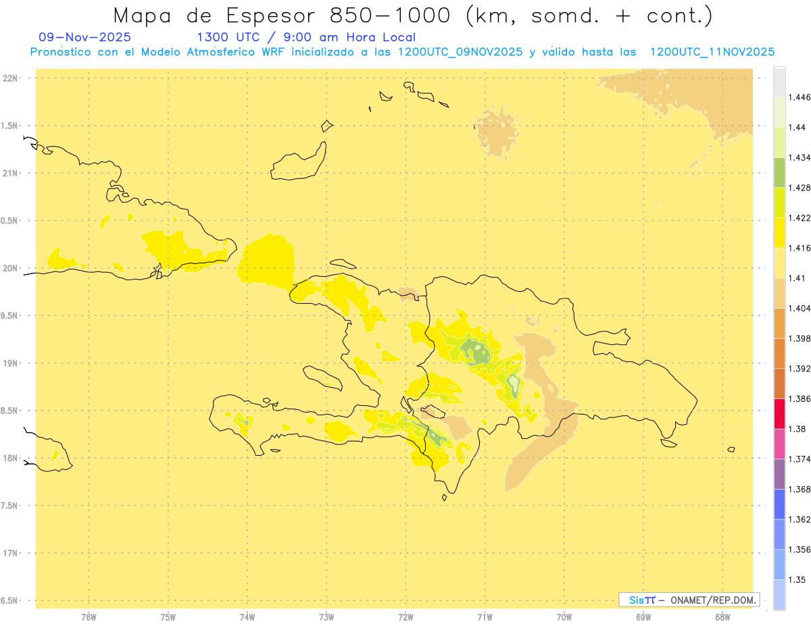
Task: Click longitude label "75W"
Action: [x=168, y=617]
